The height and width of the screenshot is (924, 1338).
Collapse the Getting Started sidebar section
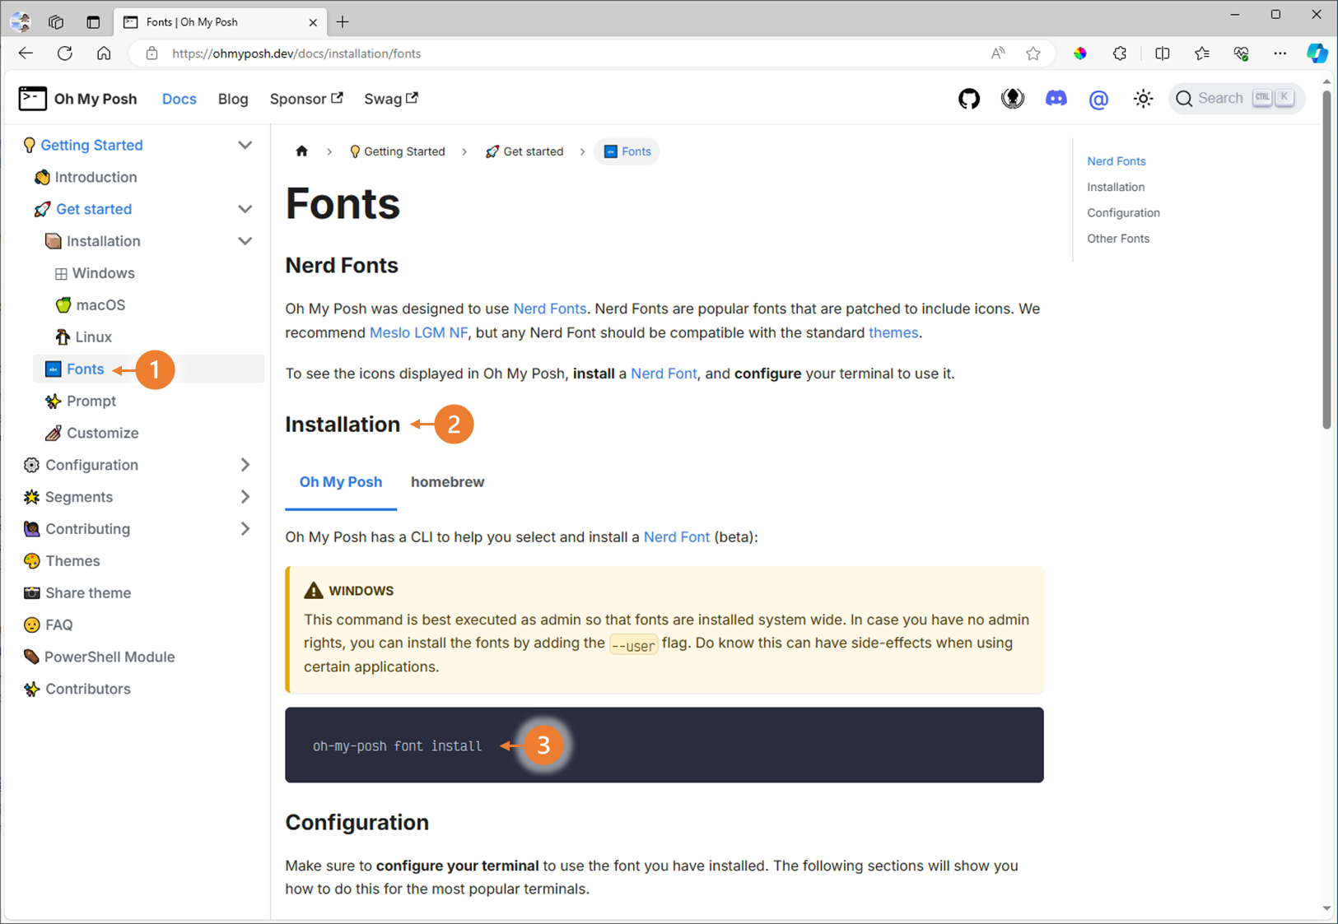[245, 145]
